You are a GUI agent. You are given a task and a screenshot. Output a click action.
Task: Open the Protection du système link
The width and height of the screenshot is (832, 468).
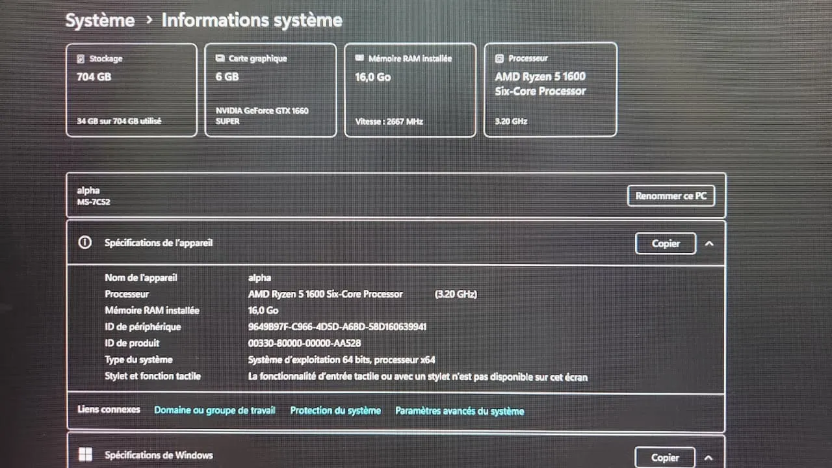click(x=336, y=410)
